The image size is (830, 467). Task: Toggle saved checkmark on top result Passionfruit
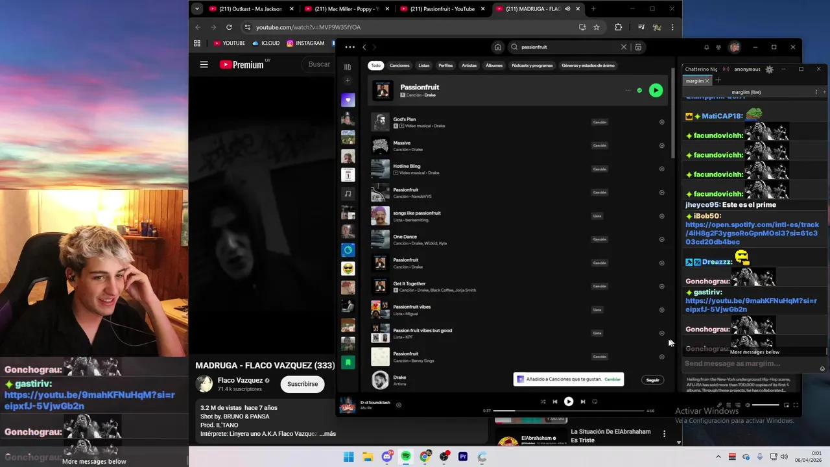(x=639, y=91)
